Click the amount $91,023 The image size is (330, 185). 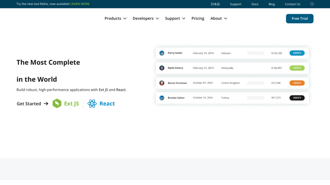tap(276, 97)
